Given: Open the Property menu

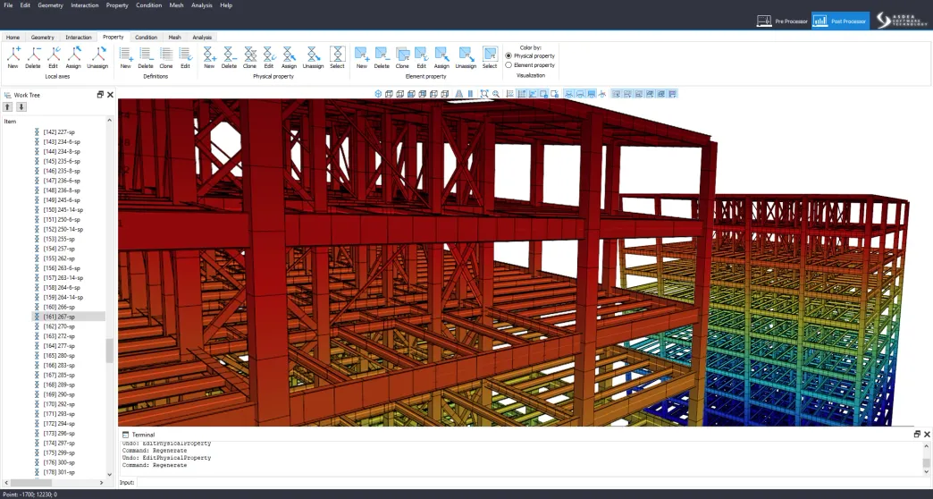Looking at the screenshot, I should coord(117,5).
